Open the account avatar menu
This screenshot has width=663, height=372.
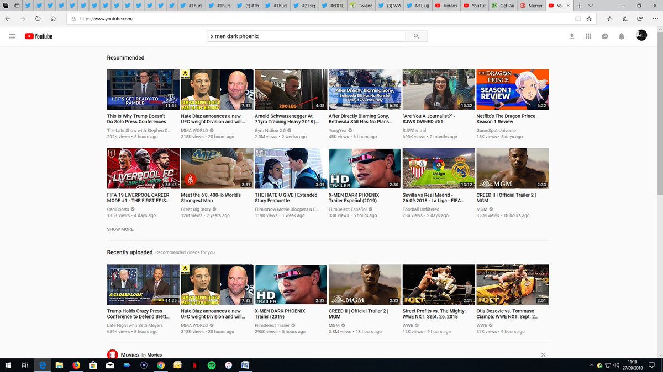[x=641, y=35]
